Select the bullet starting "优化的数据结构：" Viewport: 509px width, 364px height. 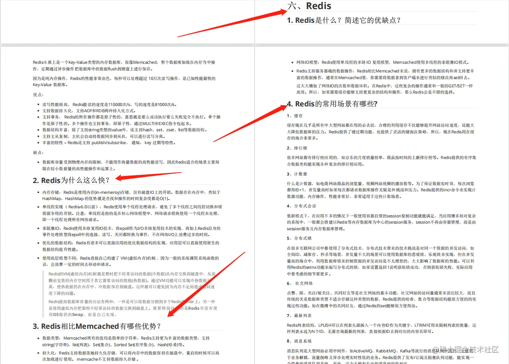[131, 246]
